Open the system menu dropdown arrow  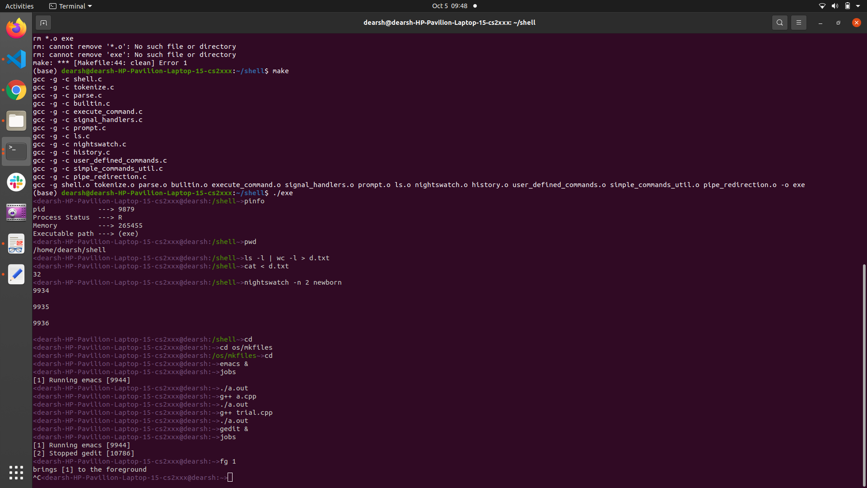858,6
